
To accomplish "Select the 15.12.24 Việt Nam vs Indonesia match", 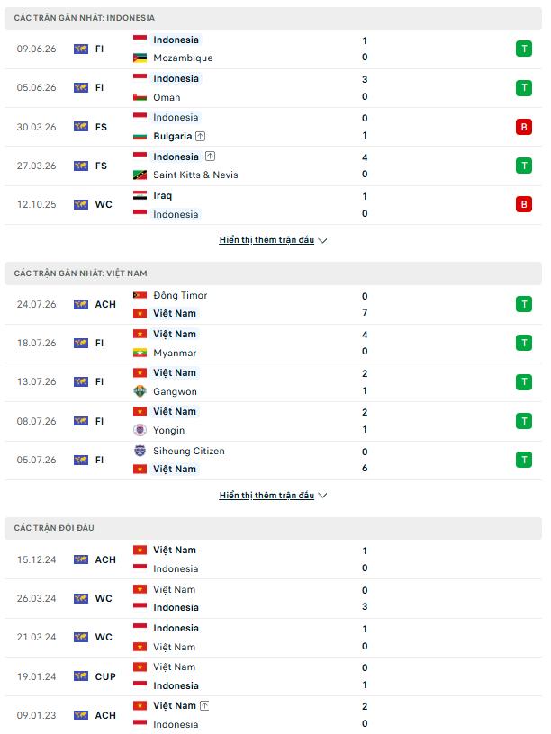I will click(x=273, y=559).
